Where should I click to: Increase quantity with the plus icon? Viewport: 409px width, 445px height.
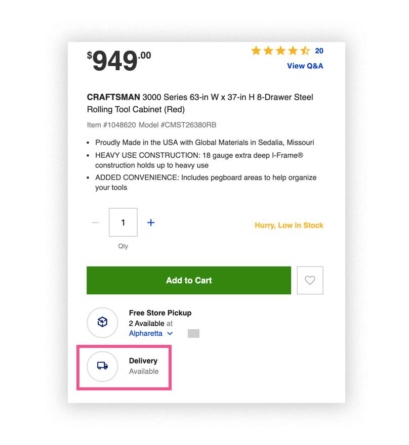coord(150,222)
